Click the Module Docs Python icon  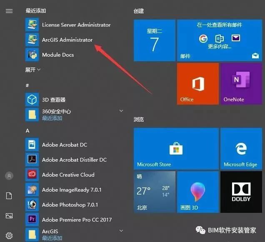32,55
